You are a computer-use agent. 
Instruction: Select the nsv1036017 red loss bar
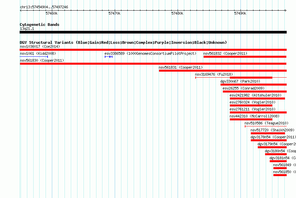click(153, 50)
